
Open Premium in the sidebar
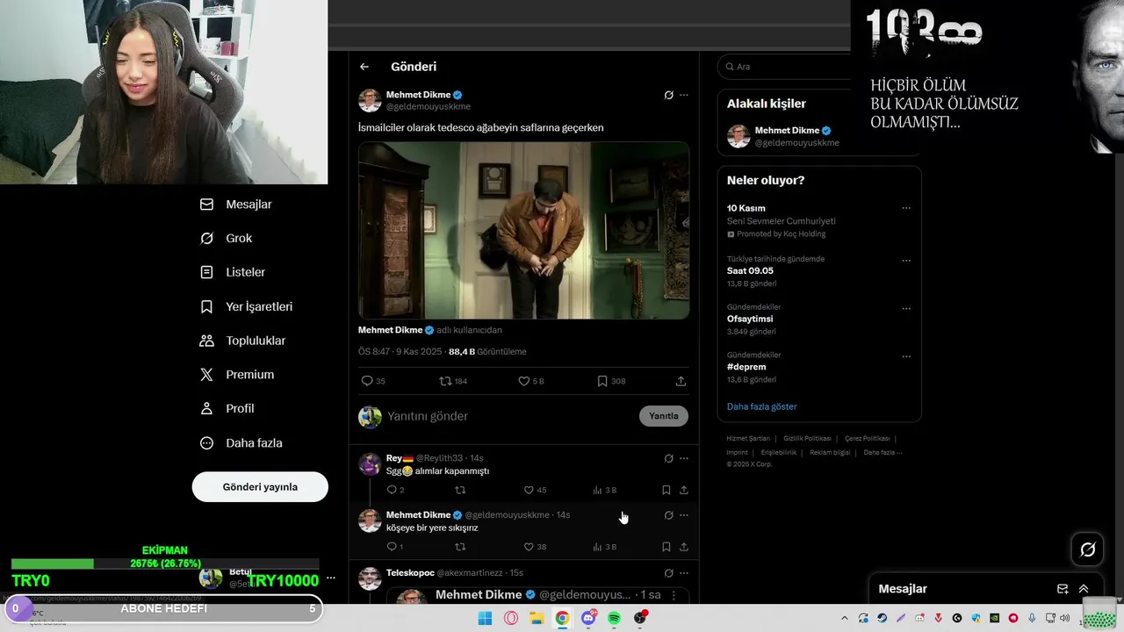tap(237, 375)
